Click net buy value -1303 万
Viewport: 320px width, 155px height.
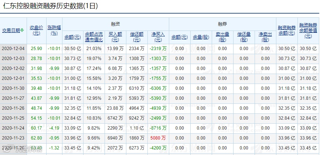click(158, 59)
